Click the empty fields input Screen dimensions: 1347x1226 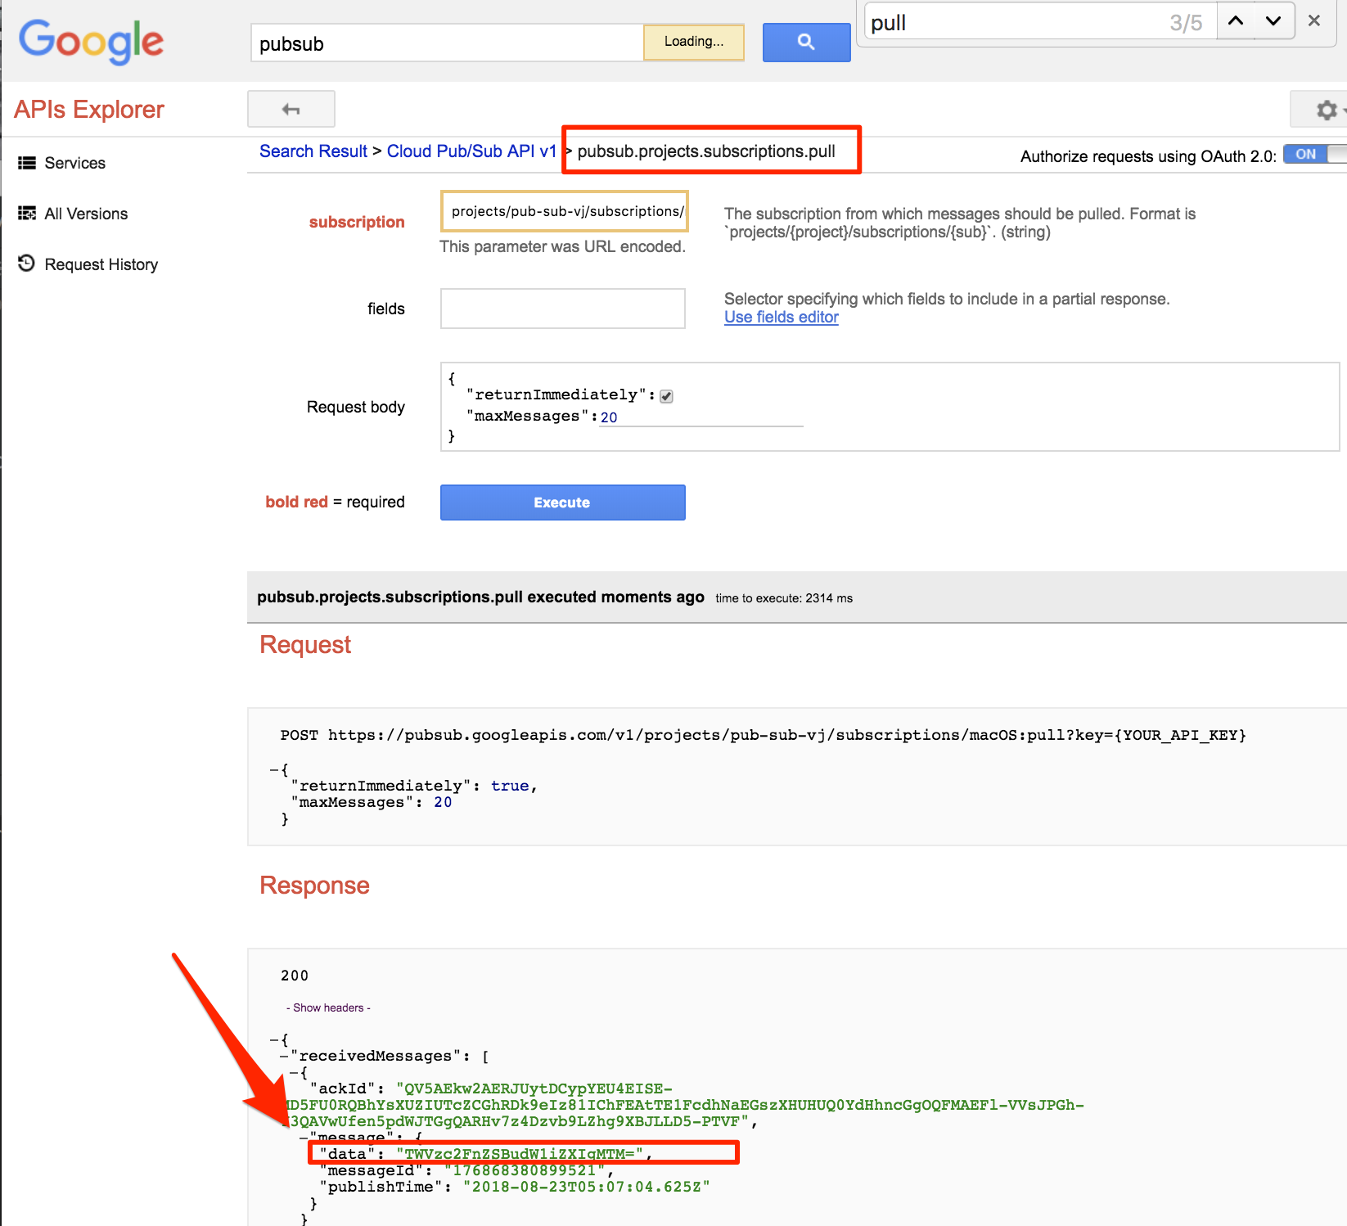(x=563, y=309)
